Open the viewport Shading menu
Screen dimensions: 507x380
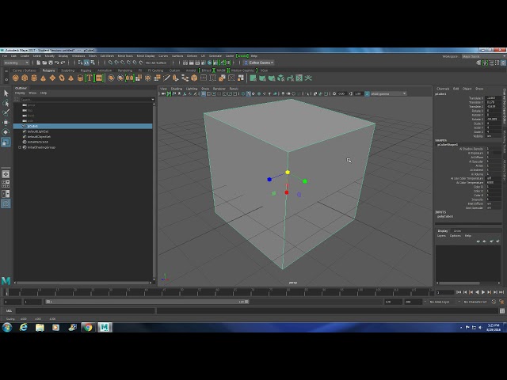pyautogui.click(x=177, y=89)
